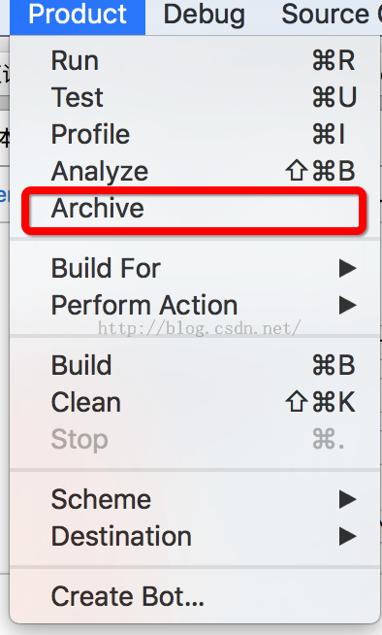Image resolution: width=382 pixels, height=635 pixels.
Task: Choose the Test menu item
Action: tap(195, 98)
